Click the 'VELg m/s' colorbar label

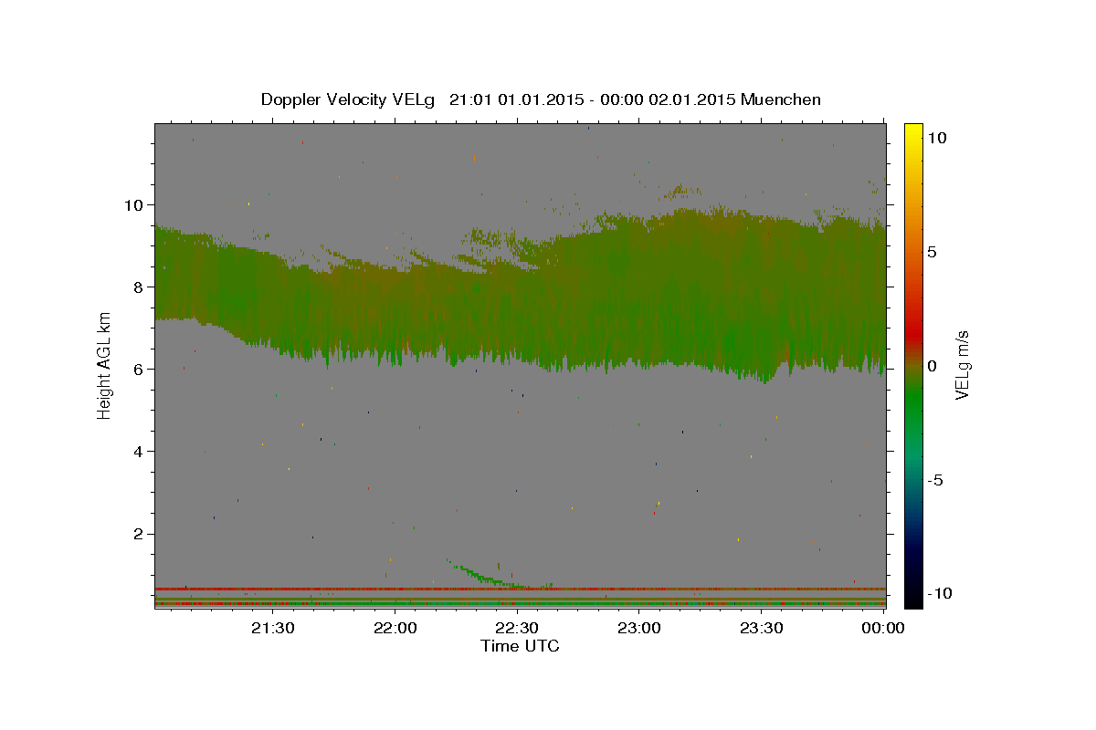pos(963,365)
